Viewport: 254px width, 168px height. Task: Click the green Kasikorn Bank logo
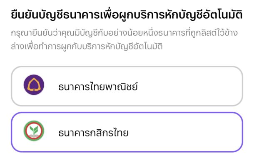point(34,131)
